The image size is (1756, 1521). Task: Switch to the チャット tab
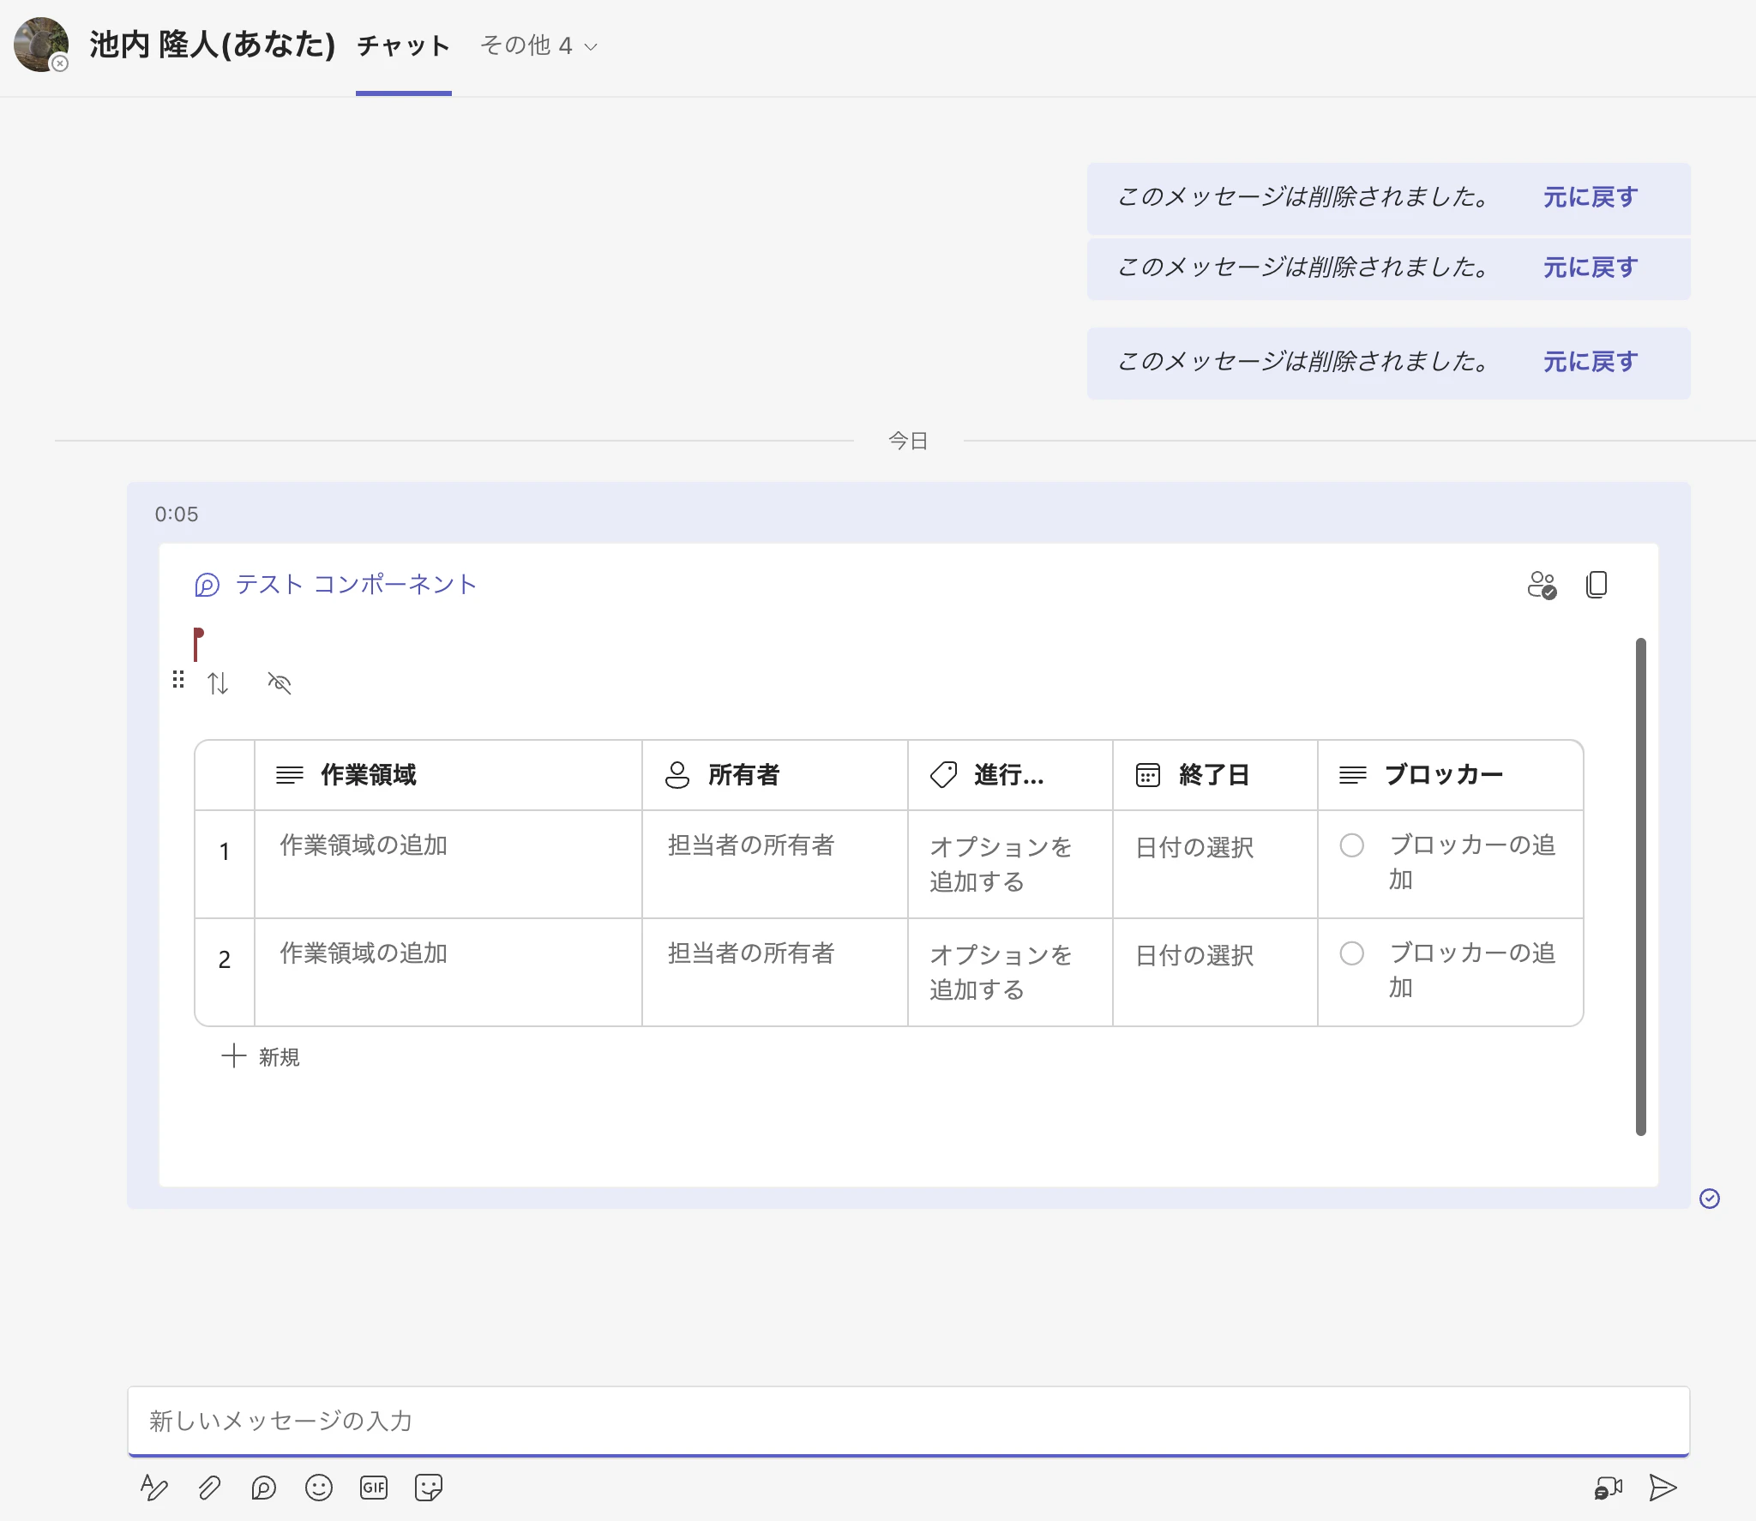[404, 45]
